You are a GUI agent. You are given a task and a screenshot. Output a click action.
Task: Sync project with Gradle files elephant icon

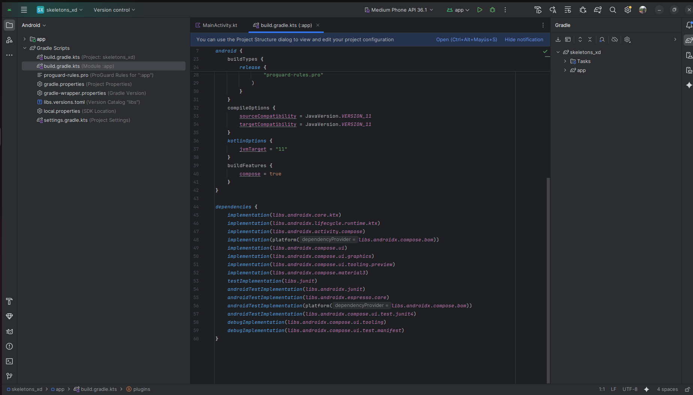point(598,10)
